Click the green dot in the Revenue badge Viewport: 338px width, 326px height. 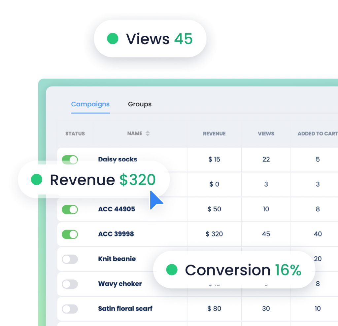(x=37, y=180)
